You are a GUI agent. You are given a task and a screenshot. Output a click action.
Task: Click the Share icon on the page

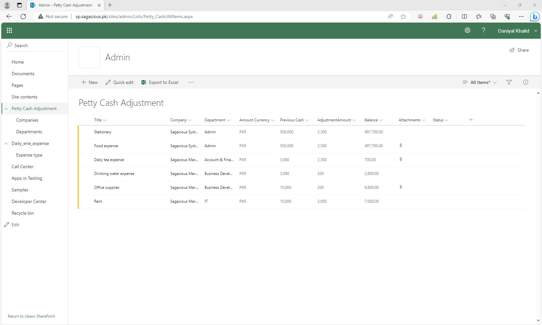[512, 50]
